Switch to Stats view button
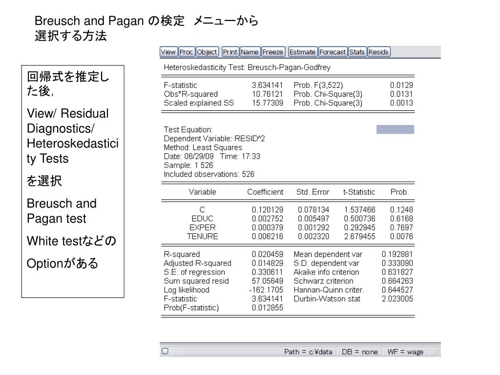 [357, 52]
